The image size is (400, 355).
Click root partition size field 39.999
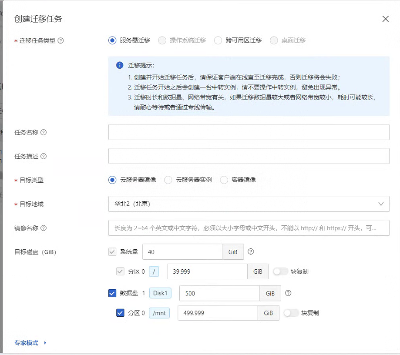coord(207,271)
